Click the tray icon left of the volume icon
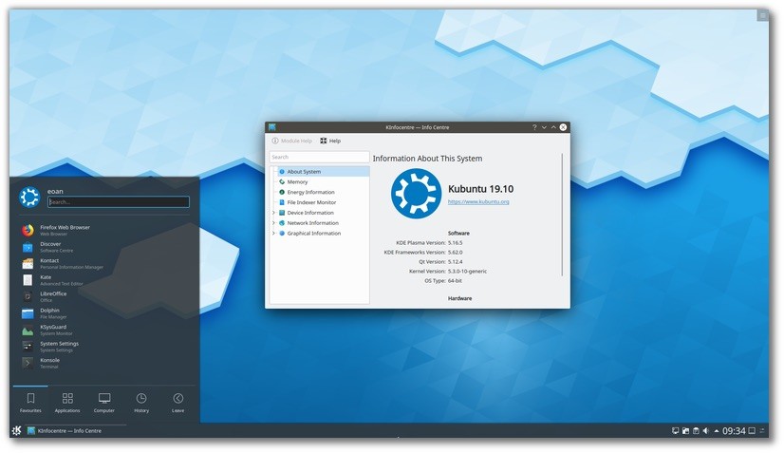Screen dimensions: 784x453 [x=696, y=431]
